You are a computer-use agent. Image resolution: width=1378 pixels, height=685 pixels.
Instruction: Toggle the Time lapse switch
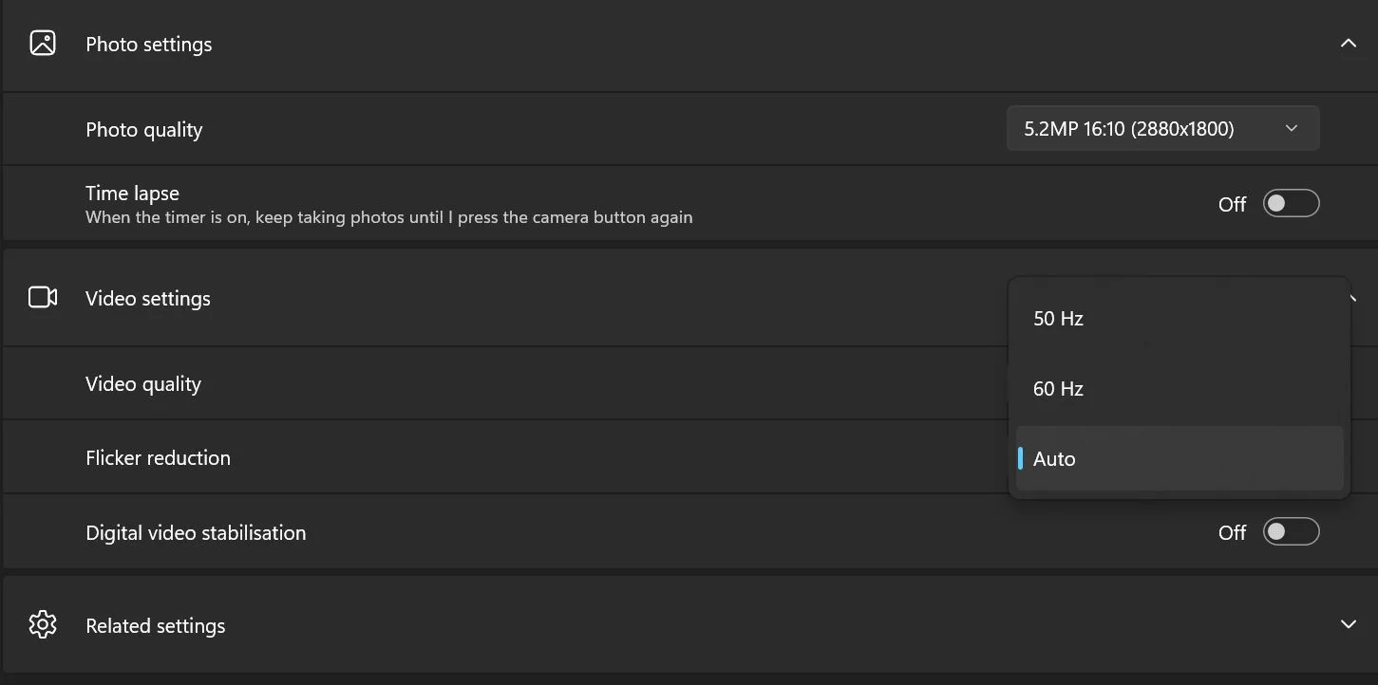[x=1291, y=203]
